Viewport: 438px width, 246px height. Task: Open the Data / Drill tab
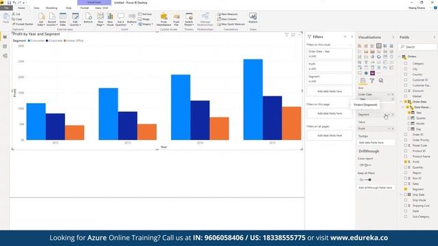[101, 8]
